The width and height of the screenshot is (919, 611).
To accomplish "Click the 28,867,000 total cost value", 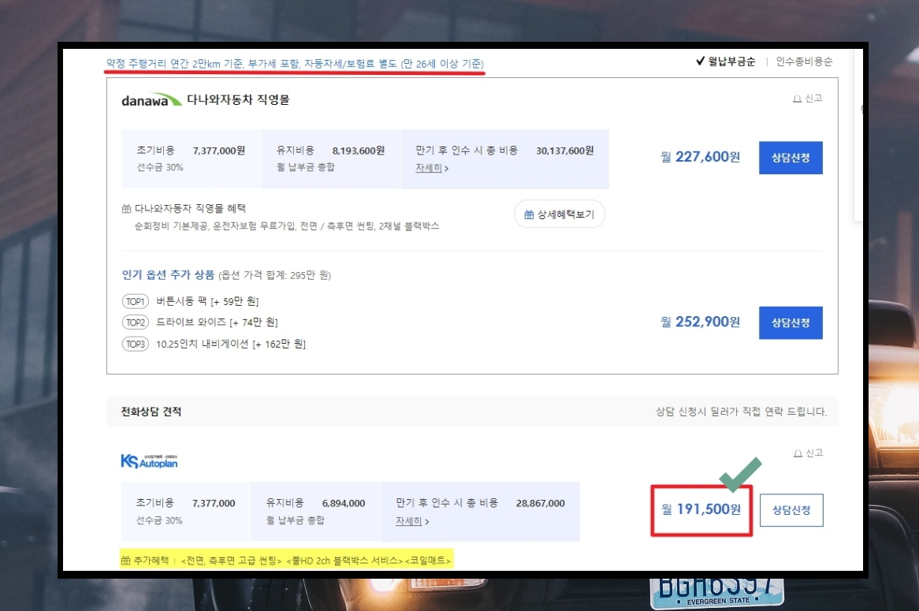I will 541,503.
